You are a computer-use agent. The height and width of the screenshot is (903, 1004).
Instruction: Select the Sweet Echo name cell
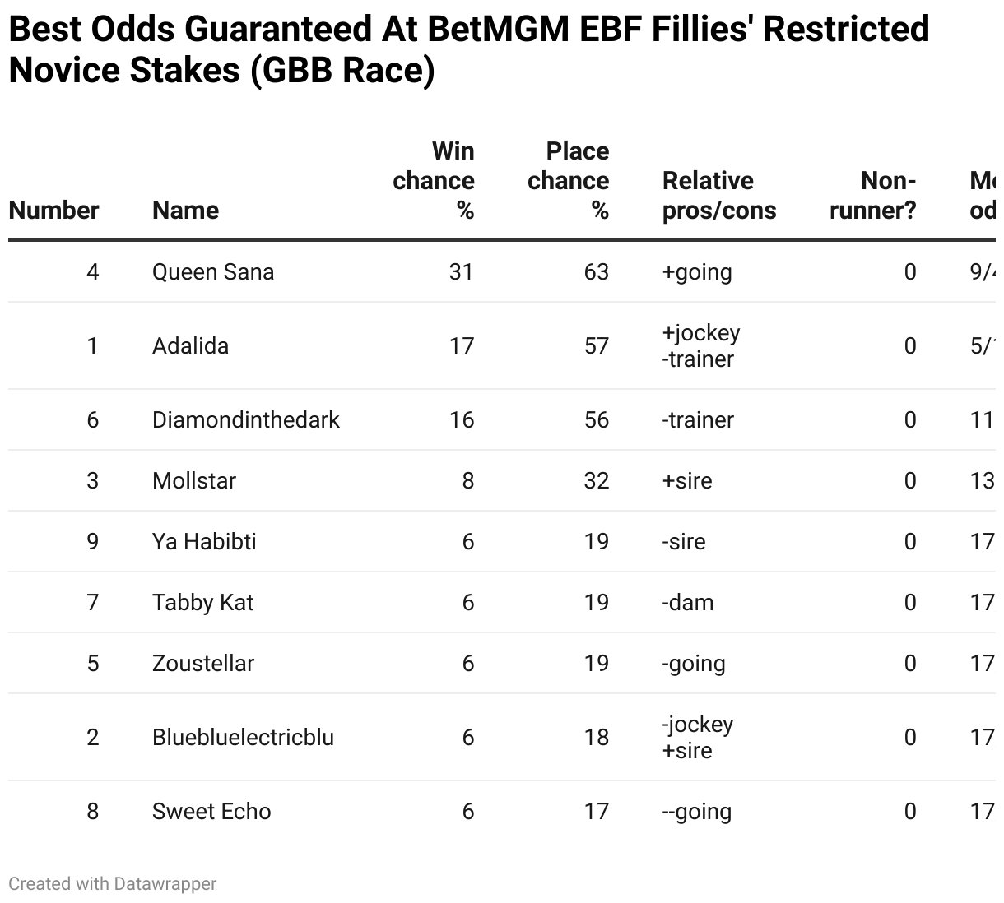211,812
